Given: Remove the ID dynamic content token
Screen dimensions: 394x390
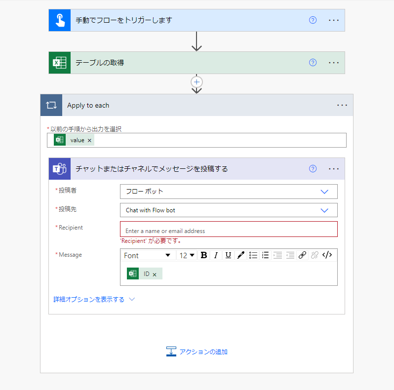Looking at the screenshot, I should (x=155, y=274).
